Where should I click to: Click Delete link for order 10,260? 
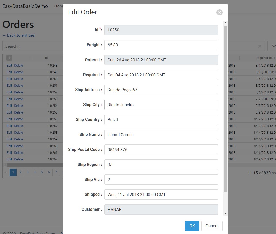coord(19,146)
